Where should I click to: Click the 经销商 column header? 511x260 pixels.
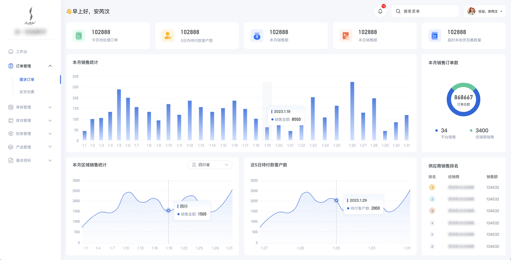click(x=454, y=177)
